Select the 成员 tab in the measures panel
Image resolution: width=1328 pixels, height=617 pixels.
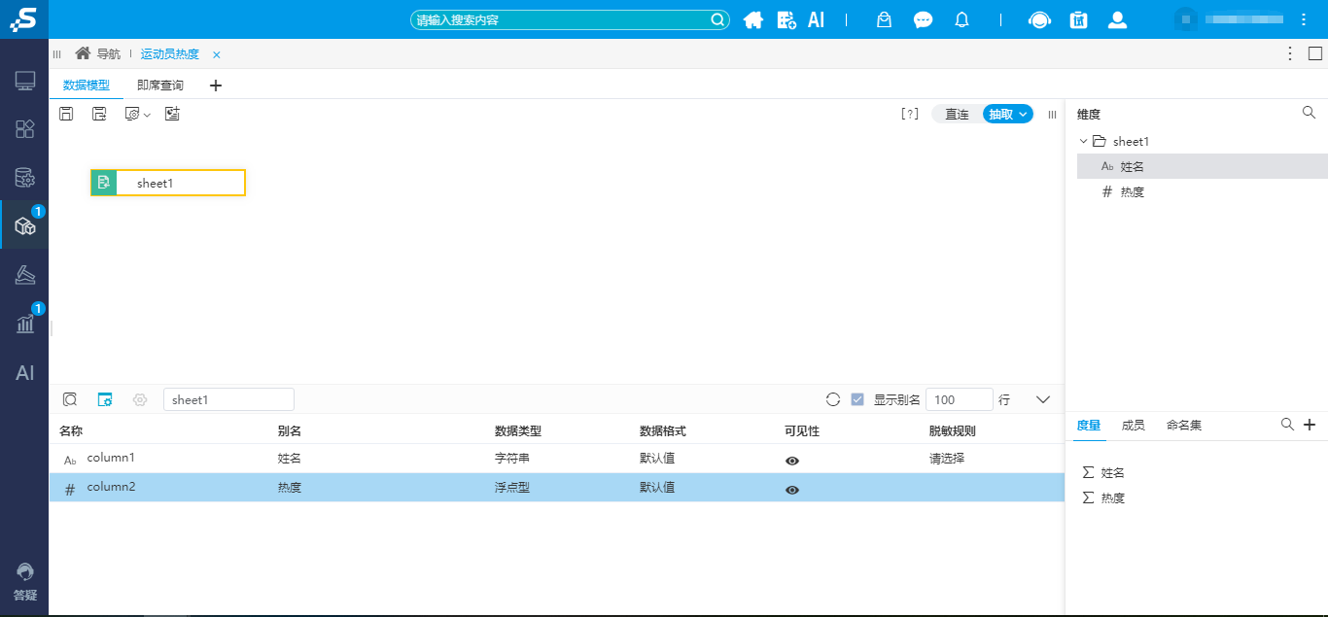(x=1134, y=425)
